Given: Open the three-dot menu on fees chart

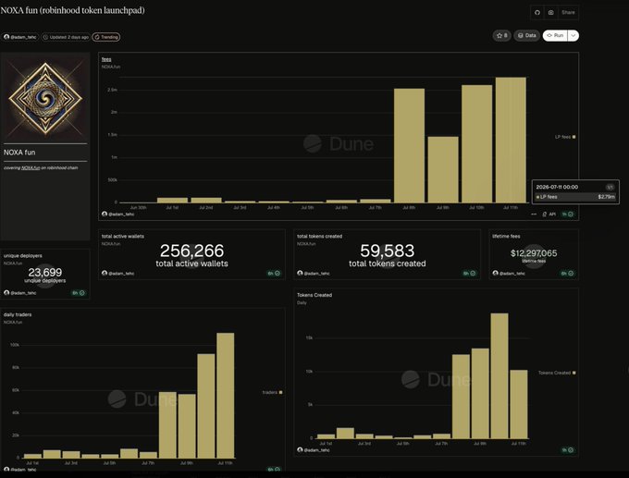Looking at the screenshot, I should (x=534, y=214).
